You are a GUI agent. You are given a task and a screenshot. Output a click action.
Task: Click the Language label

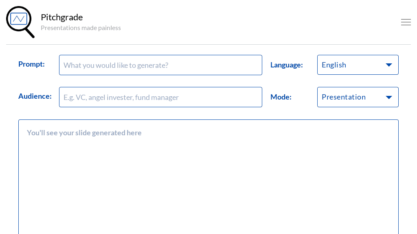tap(287, 65)
